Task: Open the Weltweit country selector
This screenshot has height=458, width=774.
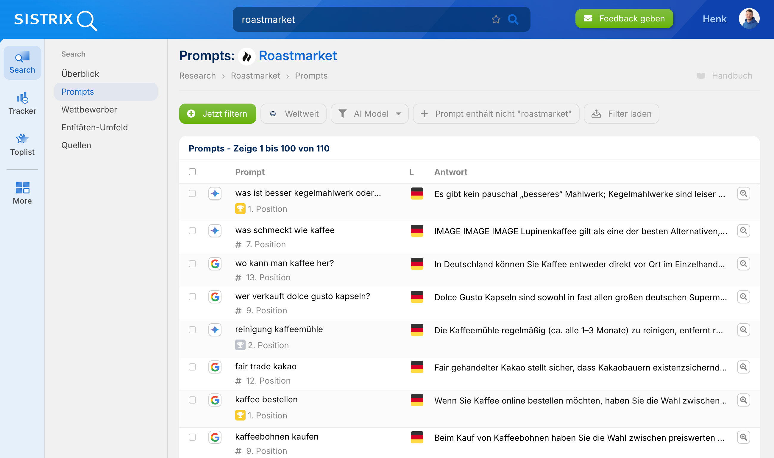Action: tap(293, 114)
